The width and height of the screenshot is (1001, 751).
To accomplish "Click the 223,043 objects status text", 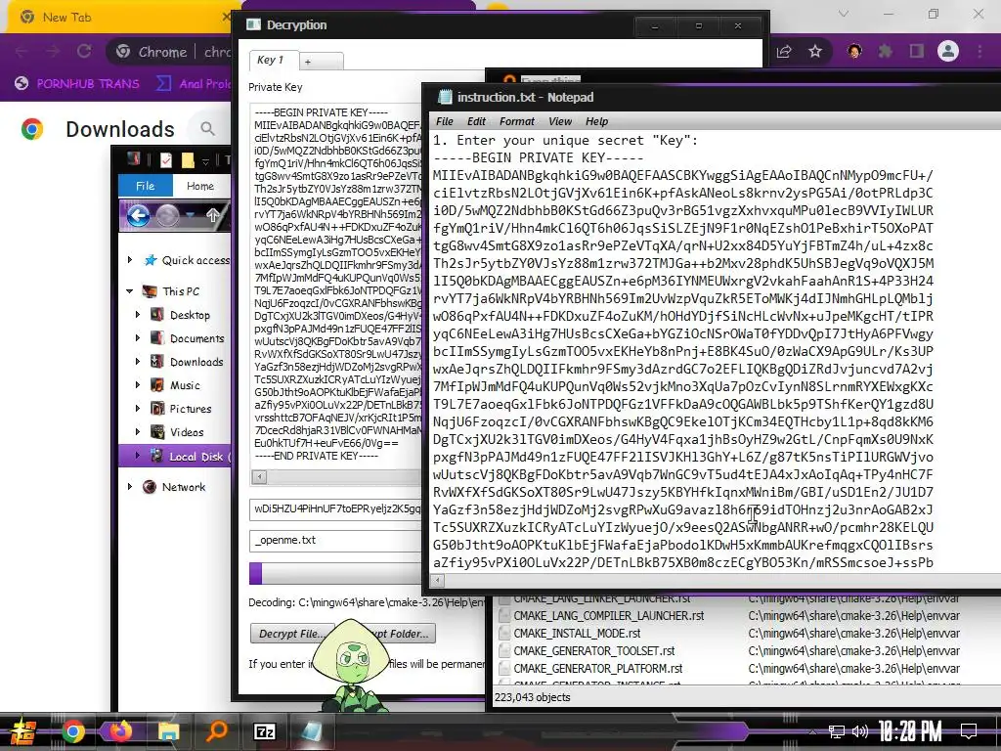I will [x=533, y=697].
